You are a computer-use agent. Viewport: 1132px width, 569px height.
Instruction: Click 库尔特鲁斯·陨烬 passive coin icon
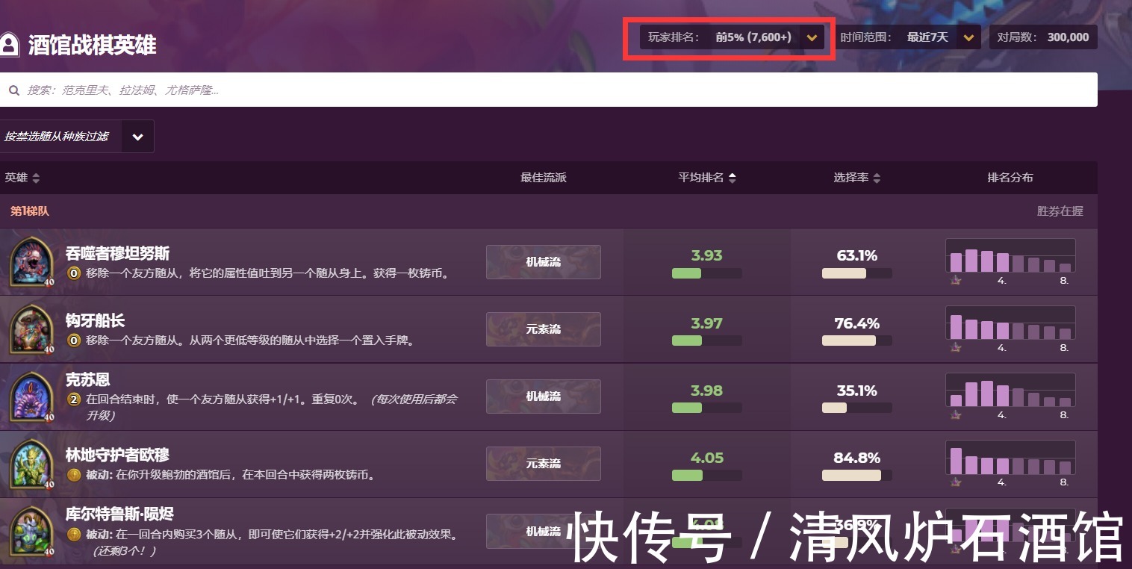(73, 535)
